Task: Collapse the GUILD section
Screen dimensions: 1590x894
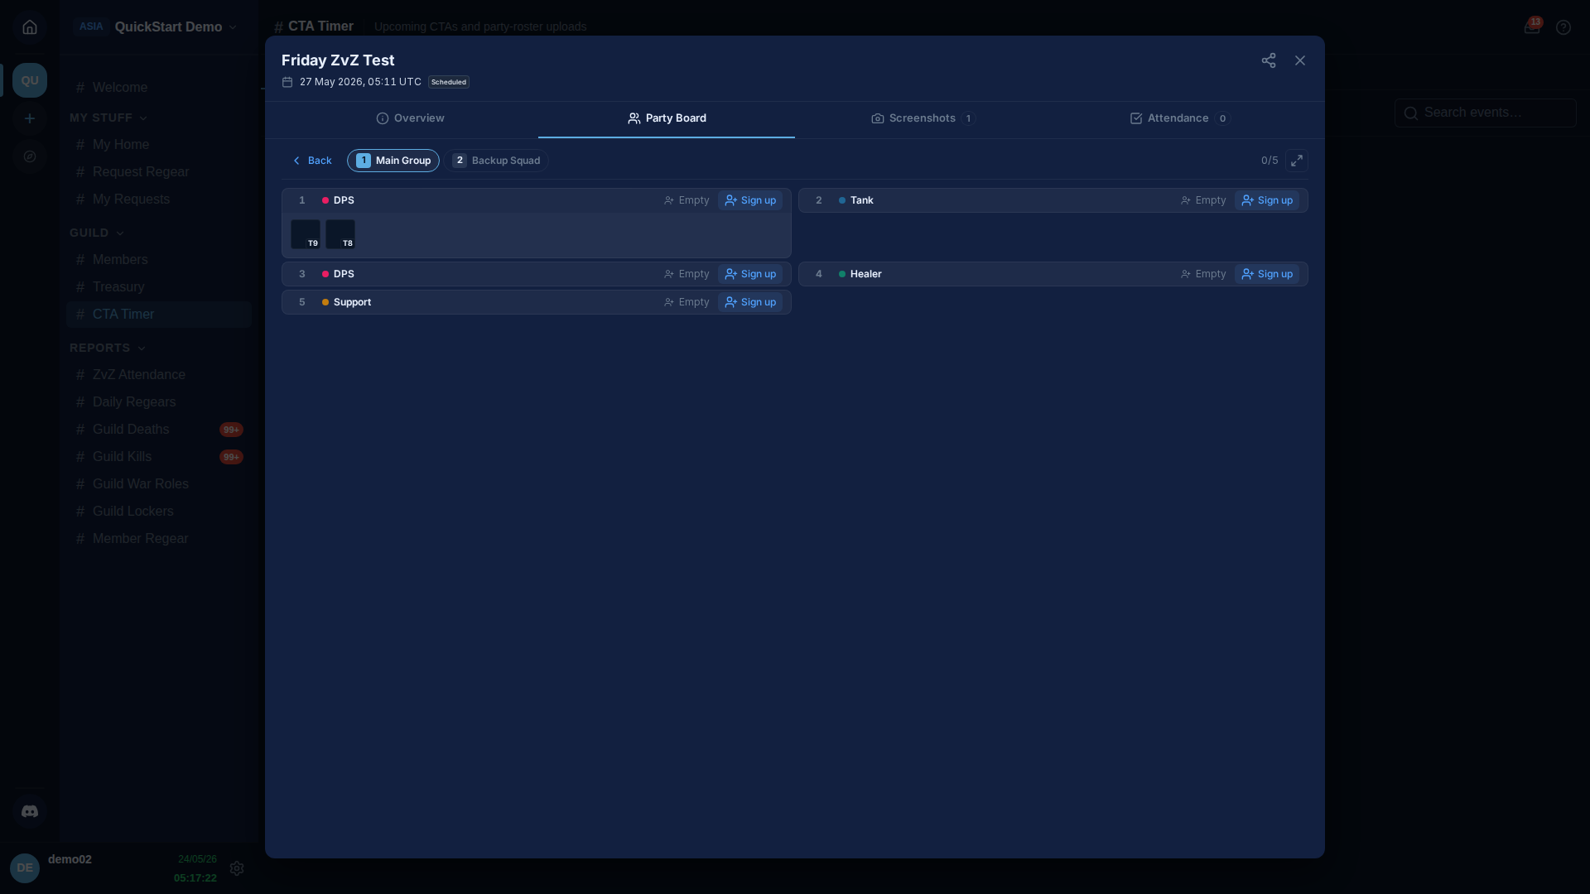Action: 97,233
